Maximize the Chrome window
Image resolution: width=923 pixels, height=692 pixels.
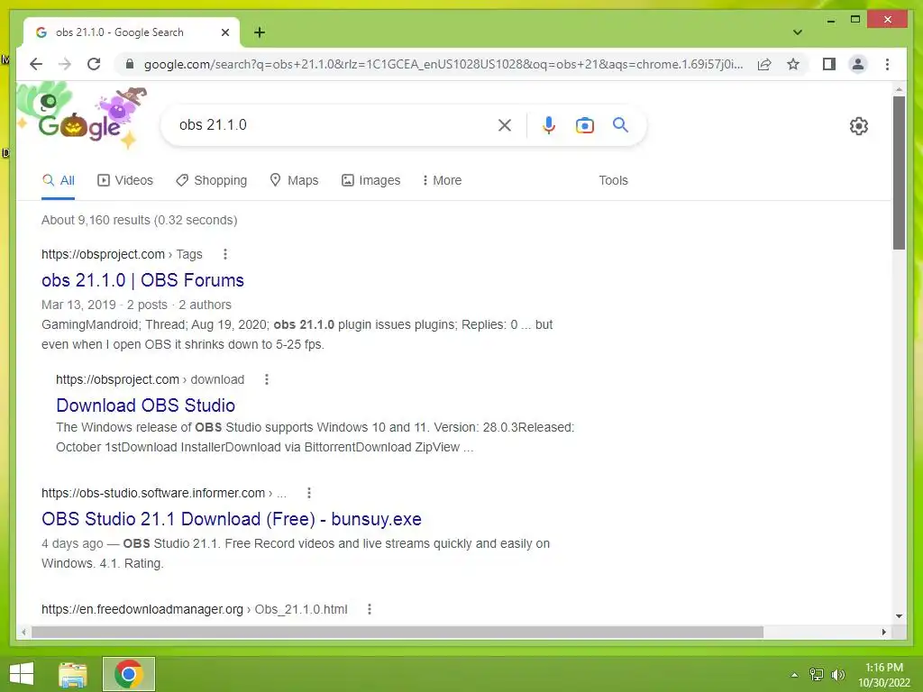pos(855,20)
